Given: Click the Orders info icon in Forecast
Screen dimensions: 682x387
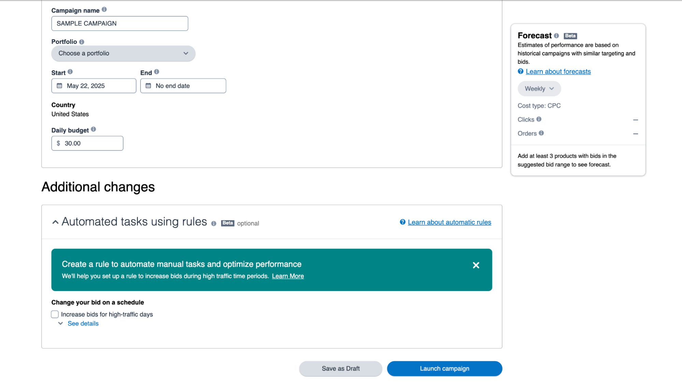Looking at the screenshot, I should click(541, 133).
